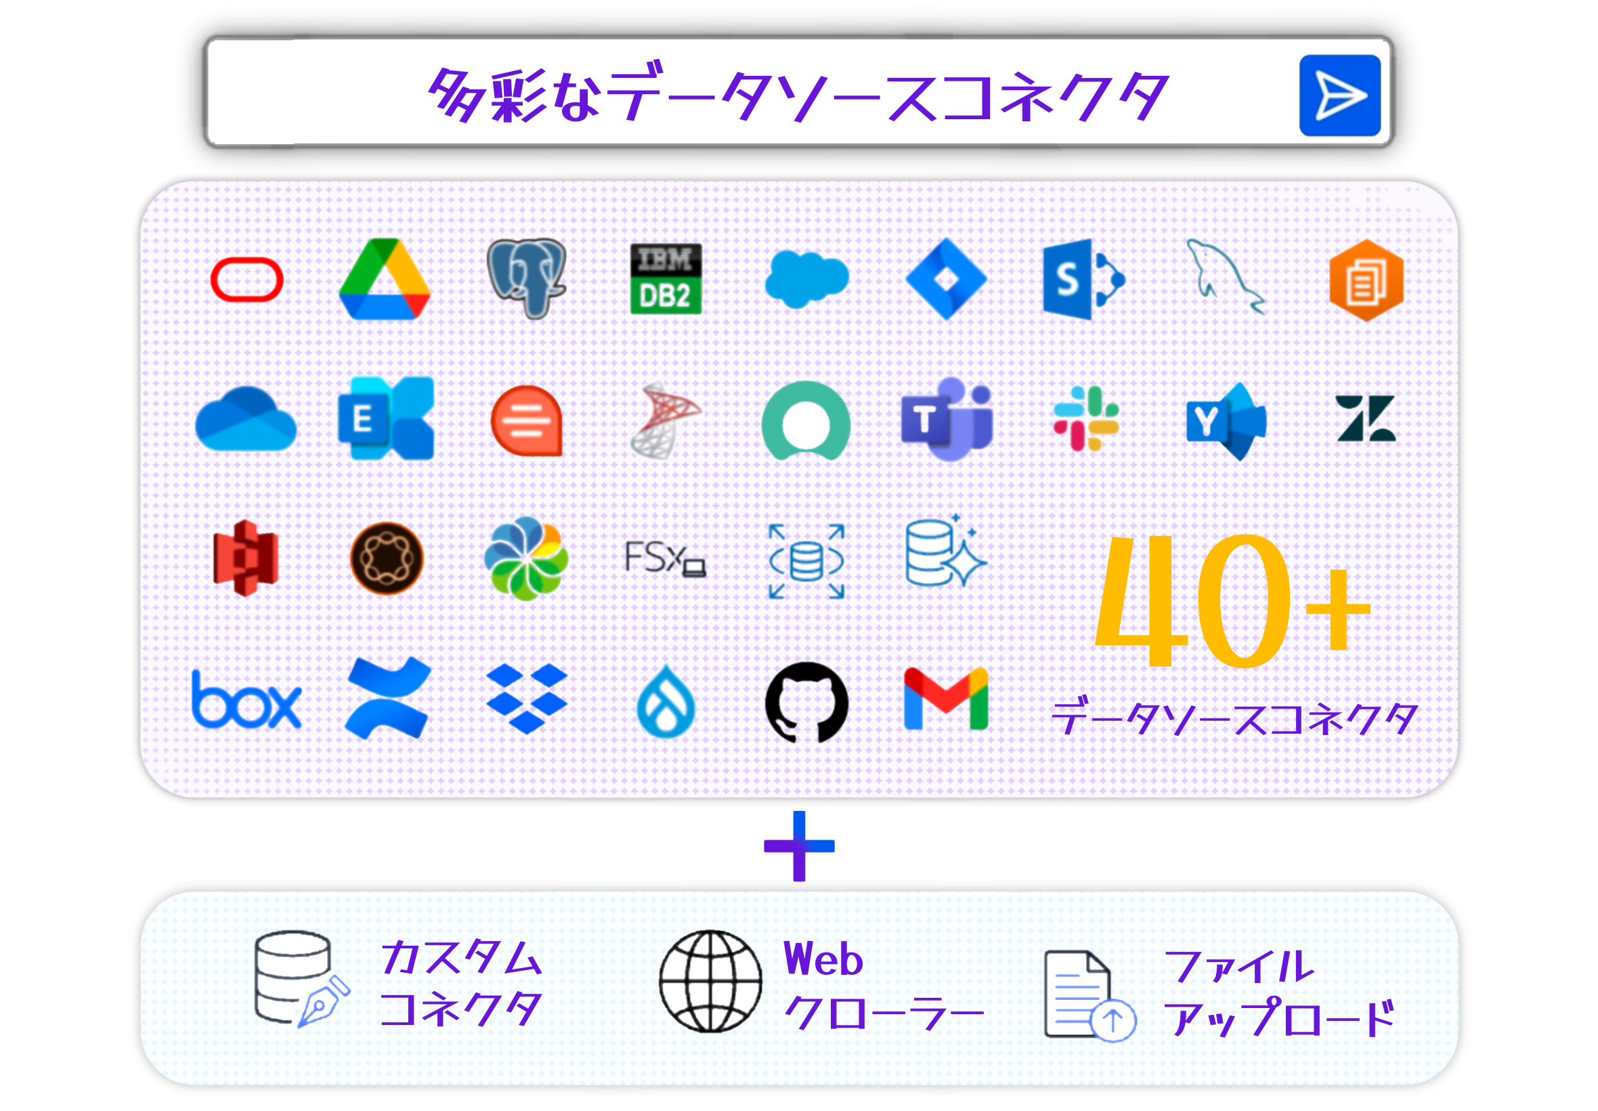The image size is (1598, 1111).
Task: Select the Microsoft Exchange icon
Action: tap(386, 419)
